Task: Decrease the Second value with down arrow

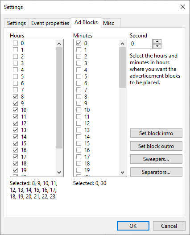Action: (x=157, y=46)
